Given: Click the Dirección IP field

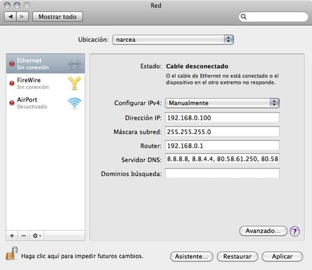Looking at the screenshot, I should (222, 118).
